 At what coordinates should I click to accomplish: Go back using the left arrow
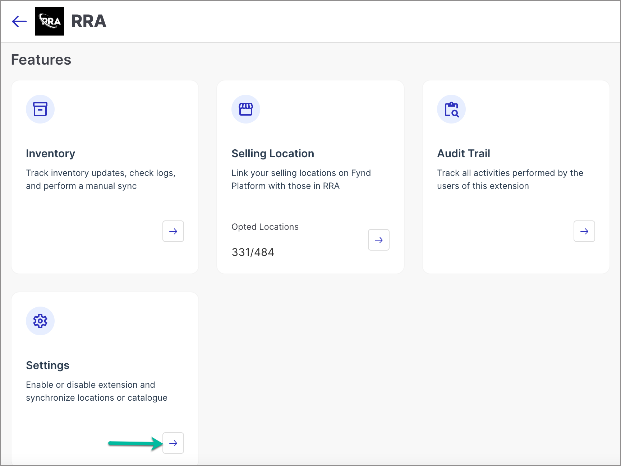click(19, 22)
